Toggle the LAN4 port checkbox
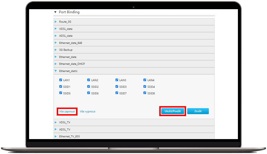267x154 pixels. click(145, 80)
